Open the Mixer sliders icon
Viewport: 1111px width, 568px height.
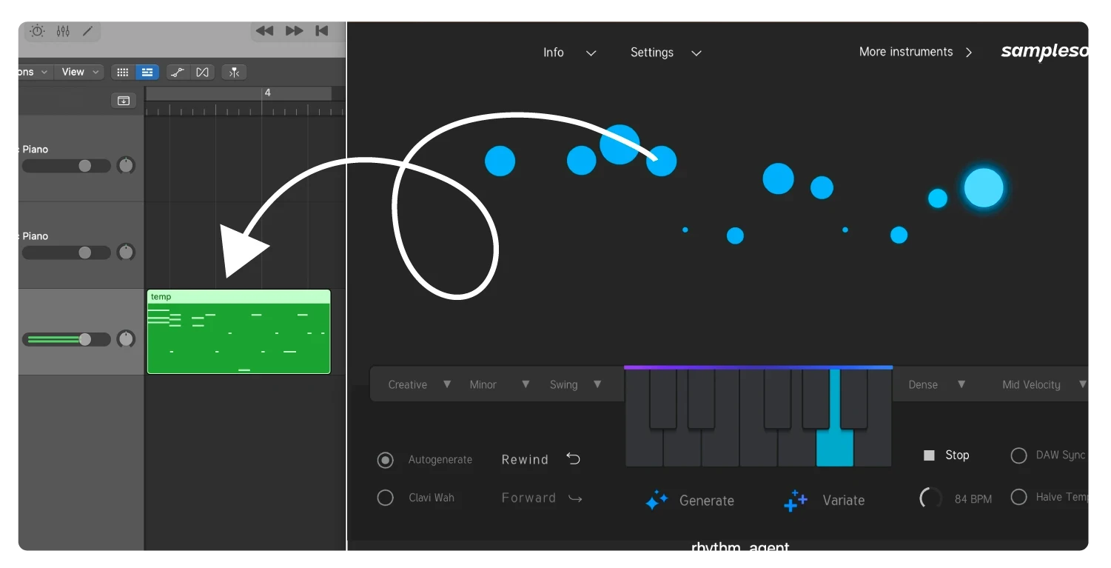tap(63, 31)
